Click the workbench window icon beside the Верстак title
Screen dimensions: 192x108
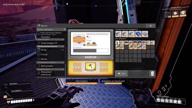tap(39, 26)
